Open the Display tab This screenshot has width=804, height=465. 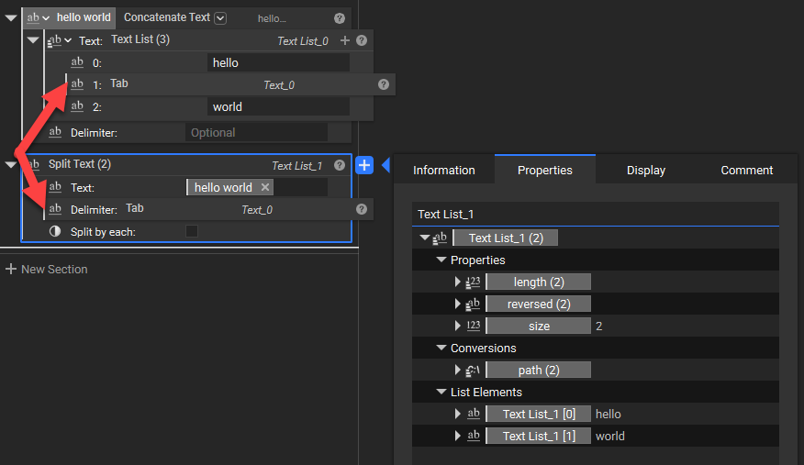click(646, 170)
